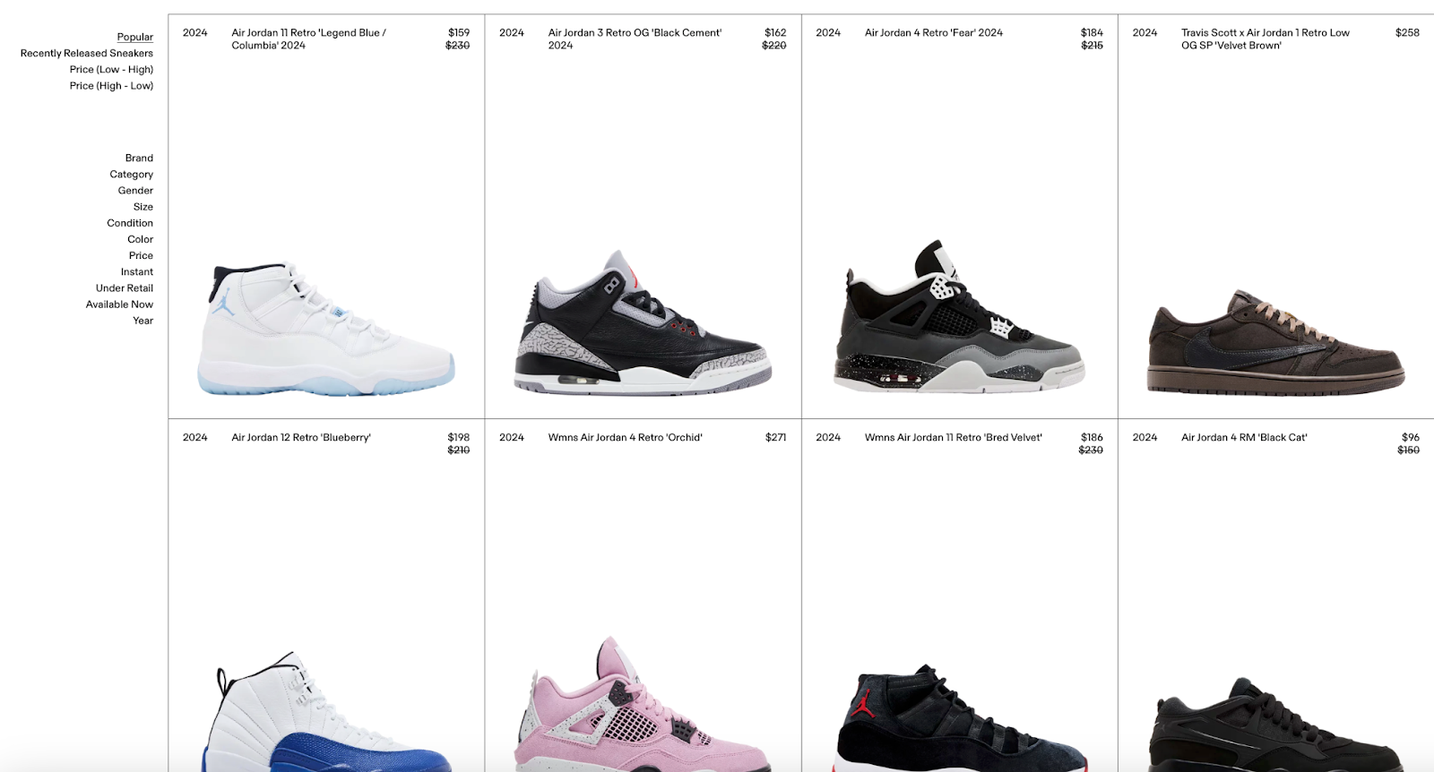Click the Air Jordan 12 Retro 'Blueberry' title
The image size is (1434, 772).
(301, 437)
